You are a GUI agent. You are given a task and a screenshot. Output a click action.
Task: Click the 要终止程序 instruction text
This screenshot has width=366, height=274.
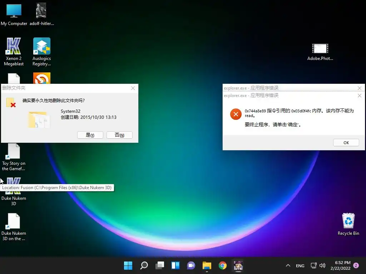click(273, 125)
